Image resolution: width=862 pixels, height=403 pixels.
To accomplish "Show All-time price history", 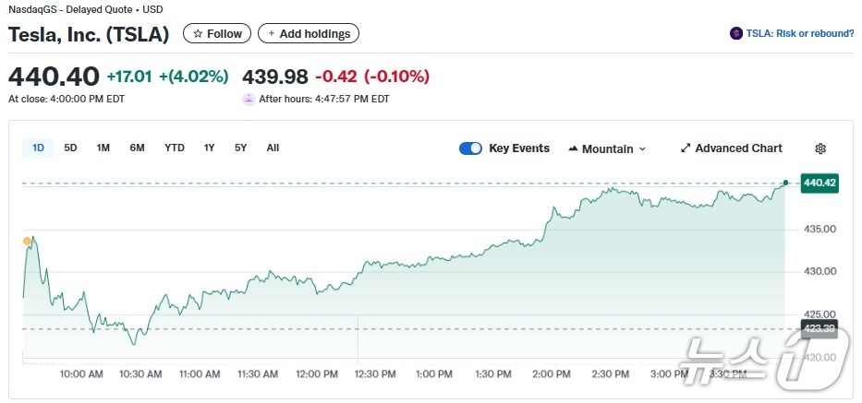I will point(273,148).
